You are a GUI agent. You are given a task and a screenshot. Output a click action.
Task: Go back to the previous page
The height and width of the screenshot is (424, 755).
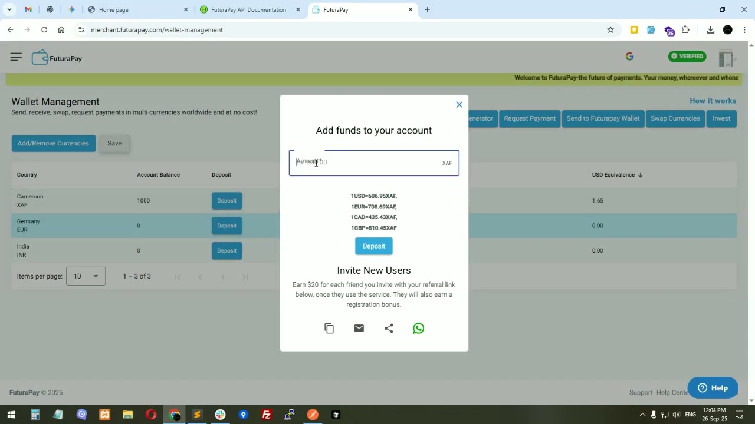pyautogui.click(x=11, y=29)
